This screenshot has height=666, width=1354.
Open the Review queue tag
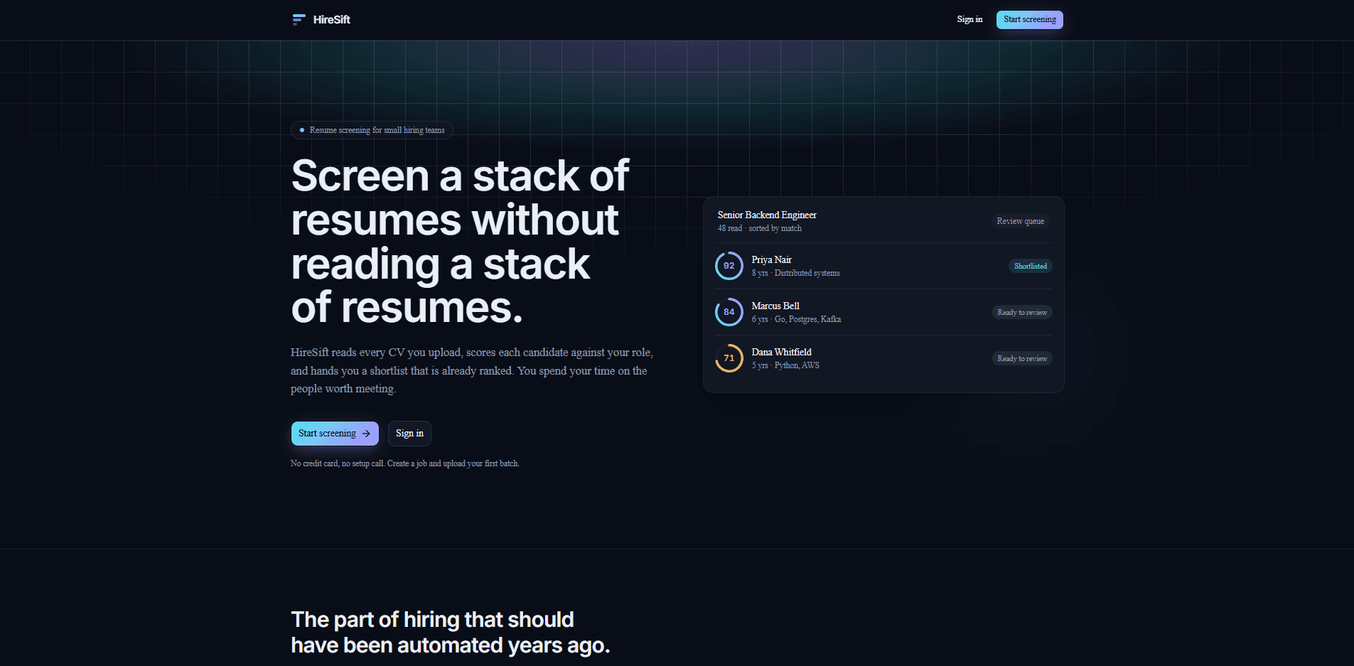[1020, 221]
